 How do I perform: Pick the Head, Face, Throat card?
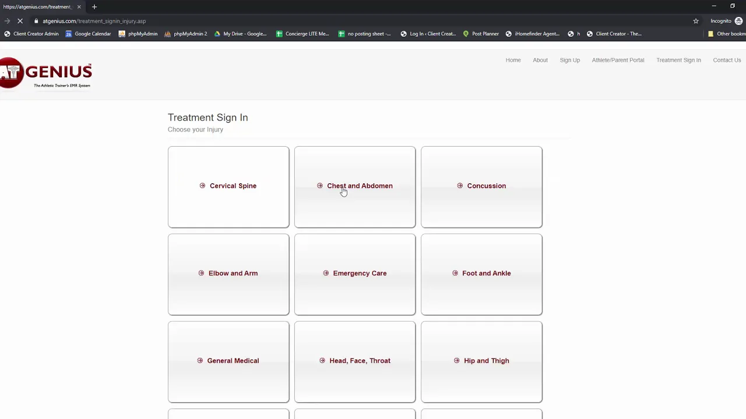tap(355, 361)
